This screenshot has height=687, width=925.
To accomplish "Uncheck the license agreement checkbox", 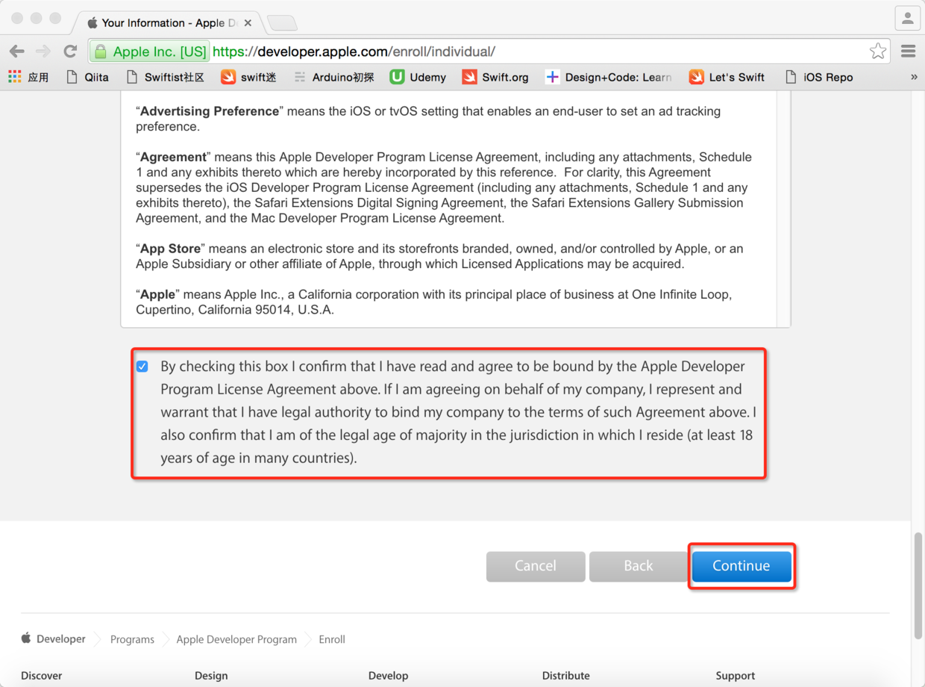I will pyautogui.click(x=142, y=367).
